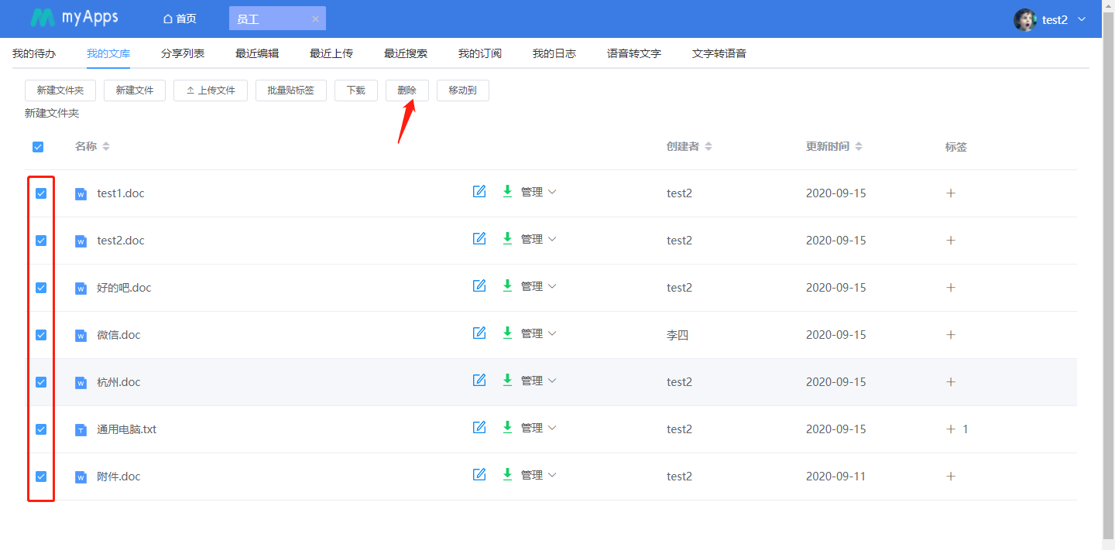This screenshot has height=550, width=1115.
Task: Download 附件.doc via green arrow icon
Action: coord(507,474)
